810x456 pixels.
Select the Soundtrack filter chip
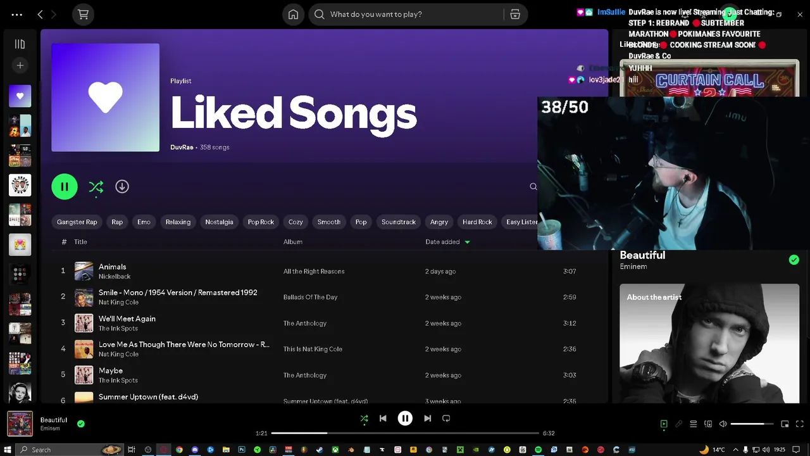(399, 222)
